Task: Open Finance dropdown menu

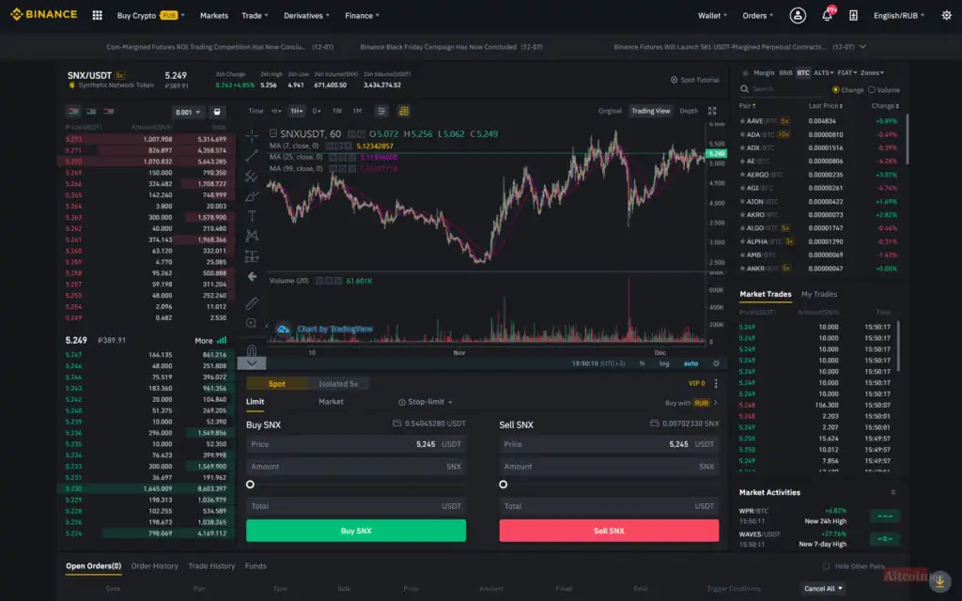Action: point(362,15)
